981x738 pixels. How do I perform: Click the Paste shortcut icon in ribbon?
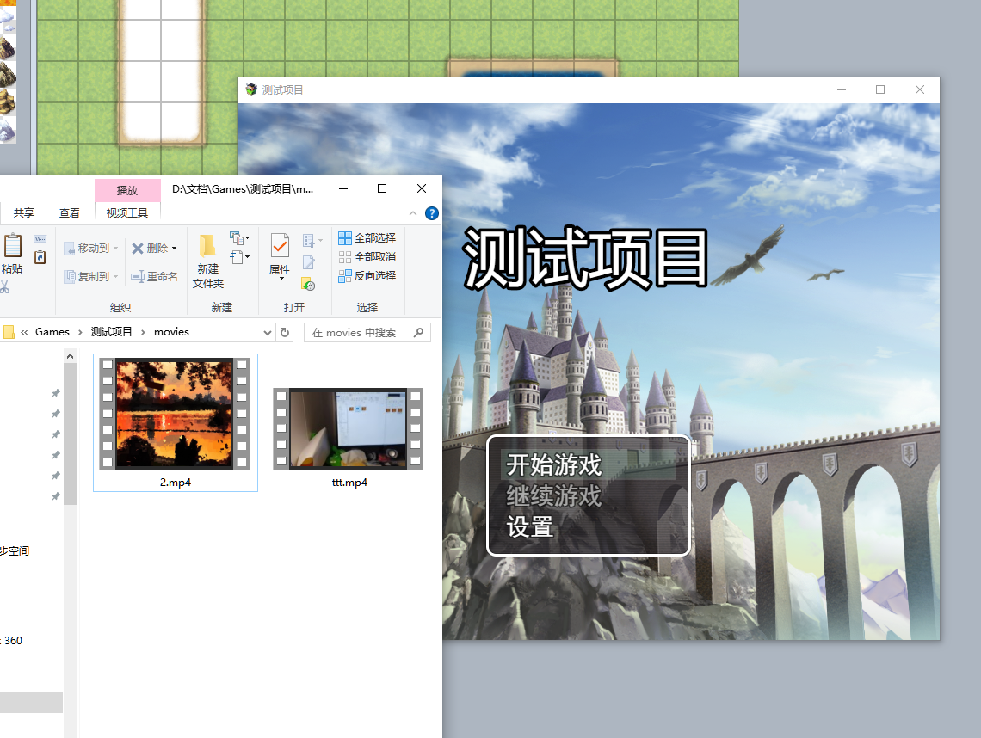tap(40, 257)
